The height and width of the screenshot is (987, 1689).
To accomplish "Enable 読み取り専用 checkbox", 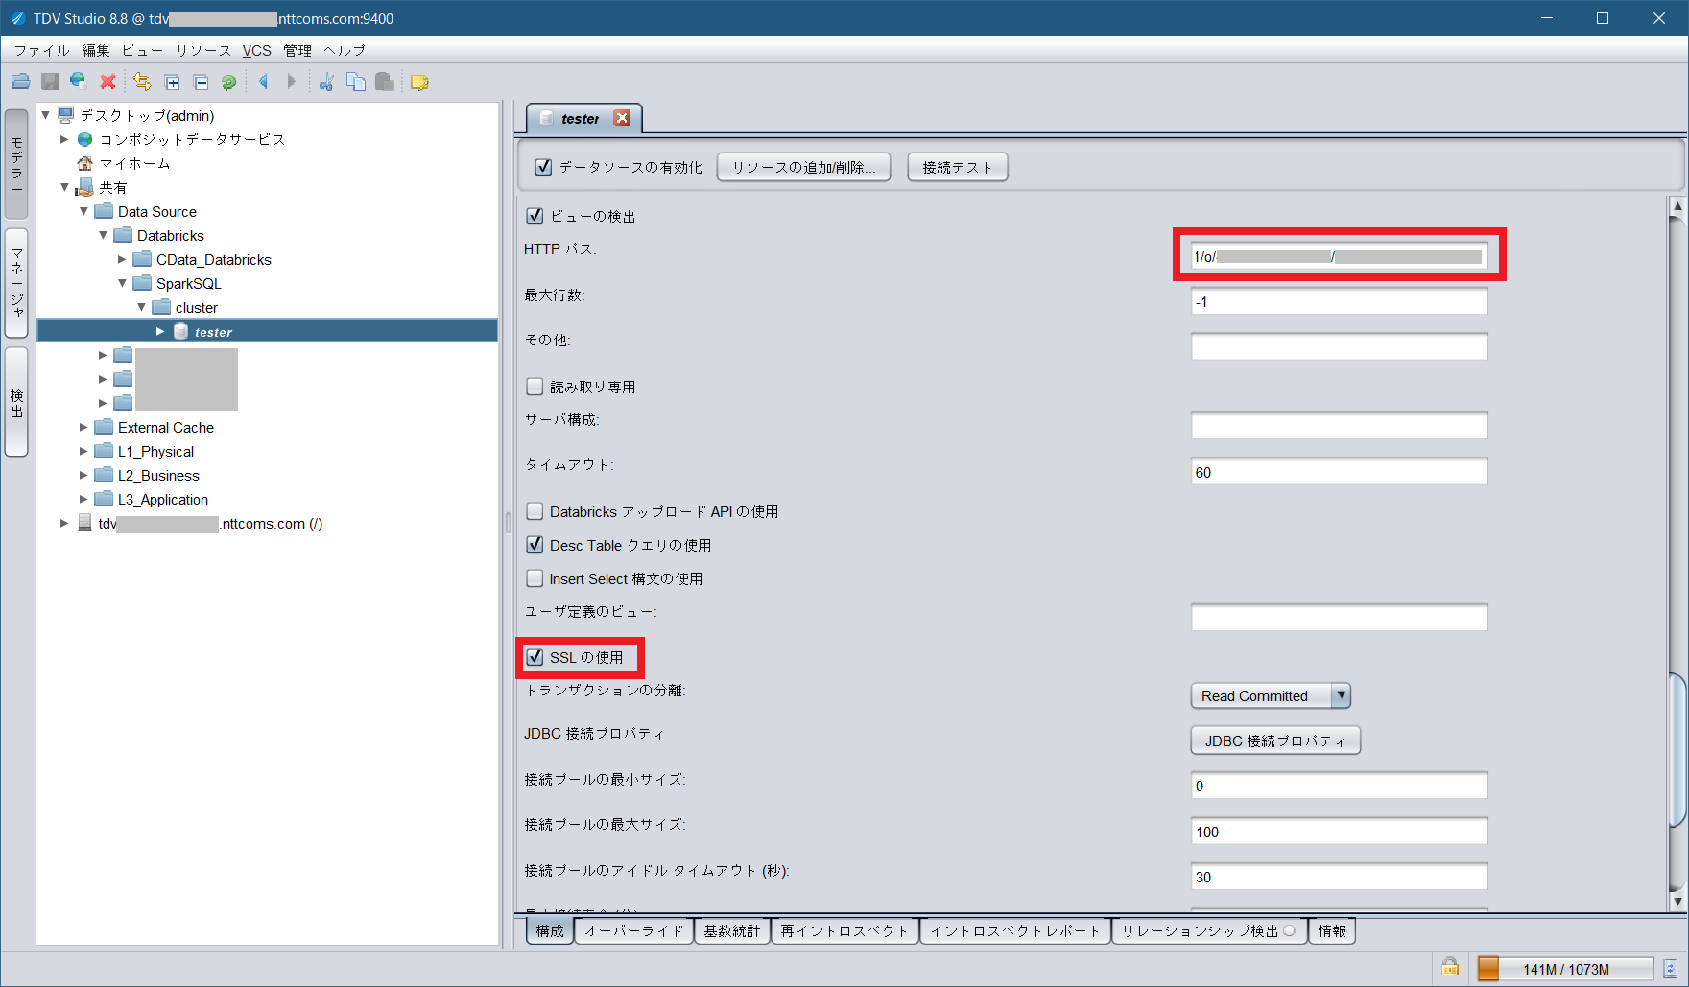I will [535, 387].
